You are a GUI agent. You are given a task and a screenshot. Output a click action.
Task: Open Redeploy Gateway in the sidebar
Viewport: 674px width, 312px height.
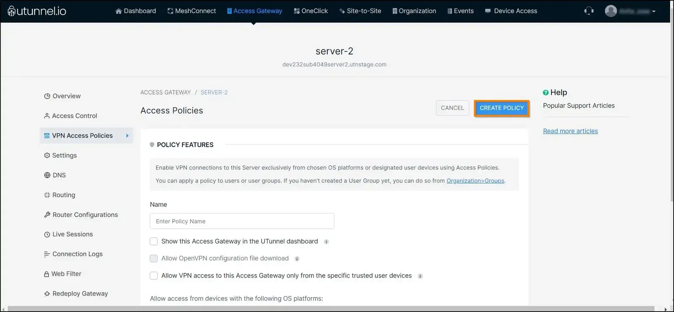click(76, 293)
